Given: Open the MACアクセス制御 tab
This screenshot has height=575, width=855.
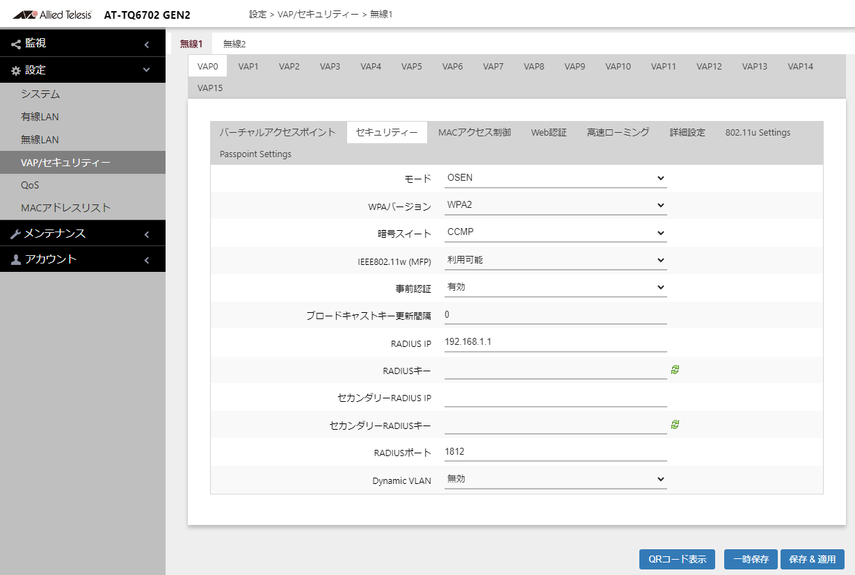Looking at the screenshot, I should click(x=474, y=132).
